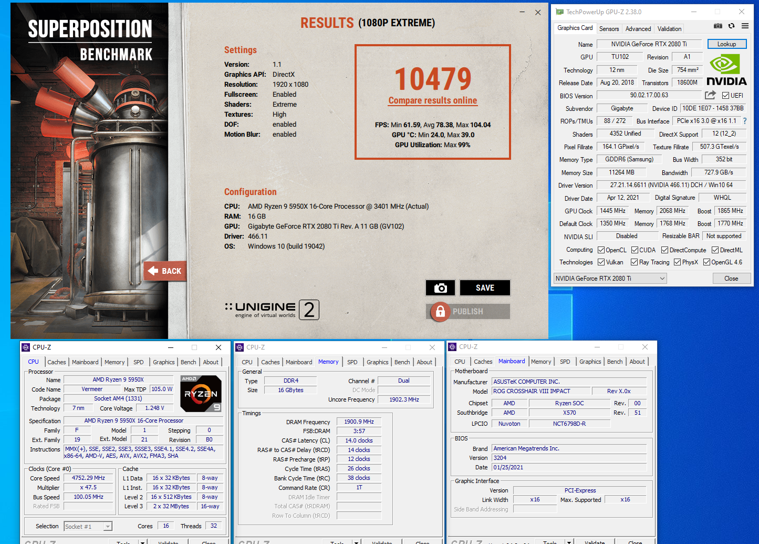Click the GPU-Z screenshot camera icon
Image resolution: width=759 pixels, height=544 pixels.
718,26
